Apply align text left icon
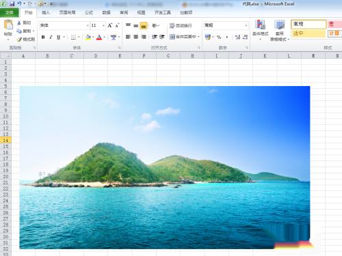Image resolution: width=342 pixels, height=256 pixels. pos(128,37)
